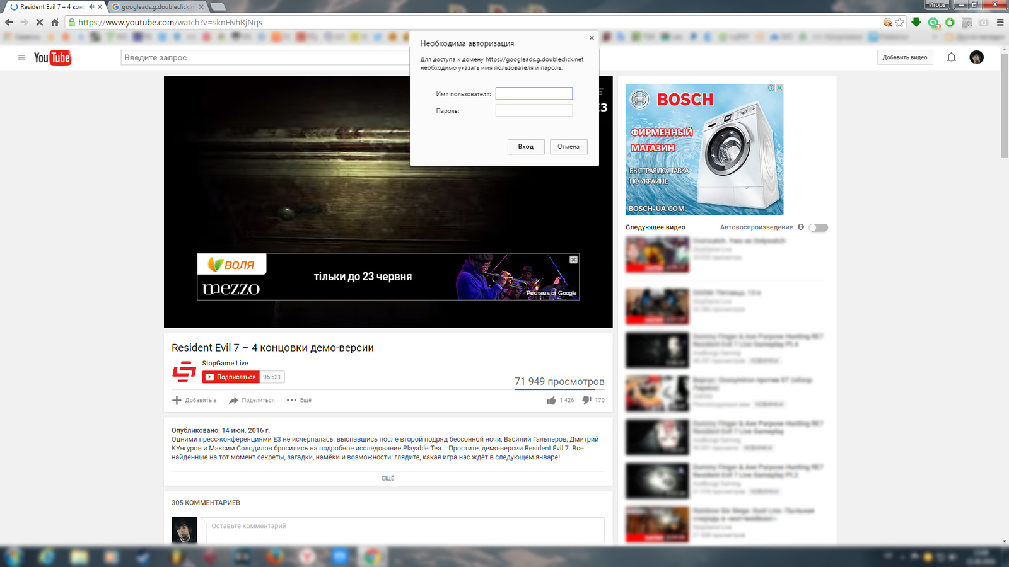
Task: Open the Ещё more actions menu
Action: point(299,400)
